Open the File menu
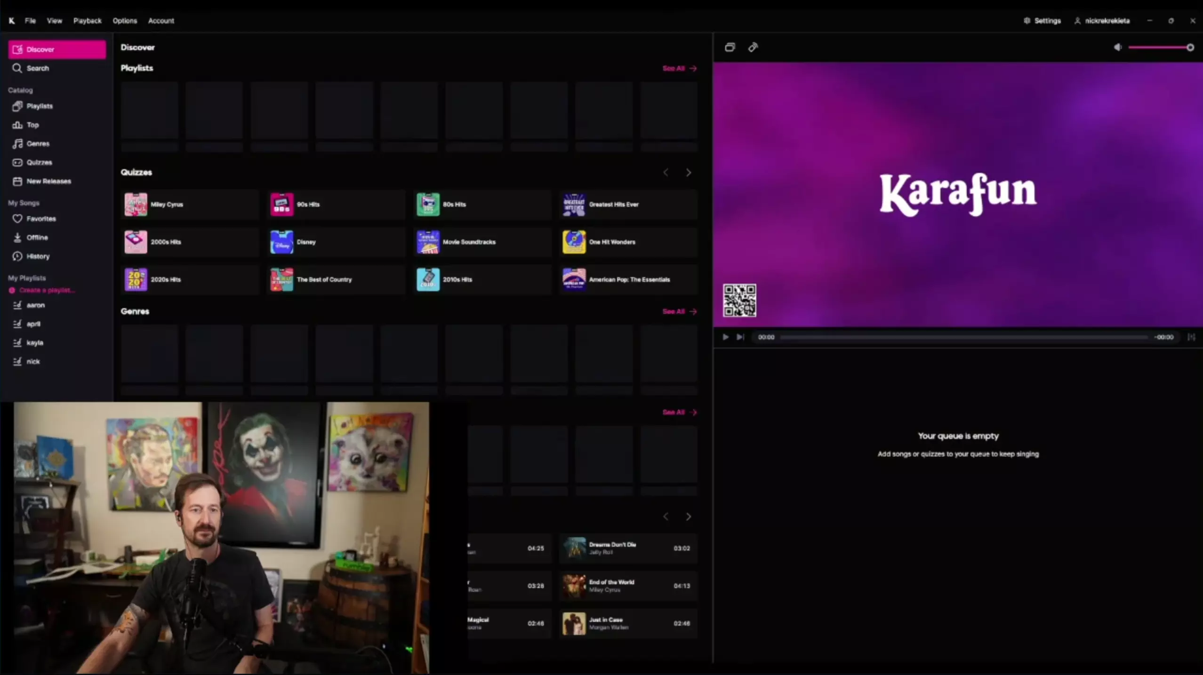 click(x=30, y=21)
